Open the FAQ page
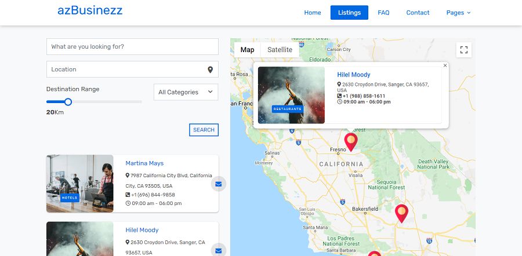 pos(383,13)
